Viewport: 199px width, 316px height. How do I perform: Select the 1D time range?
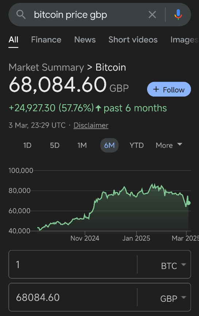[27, 145]
